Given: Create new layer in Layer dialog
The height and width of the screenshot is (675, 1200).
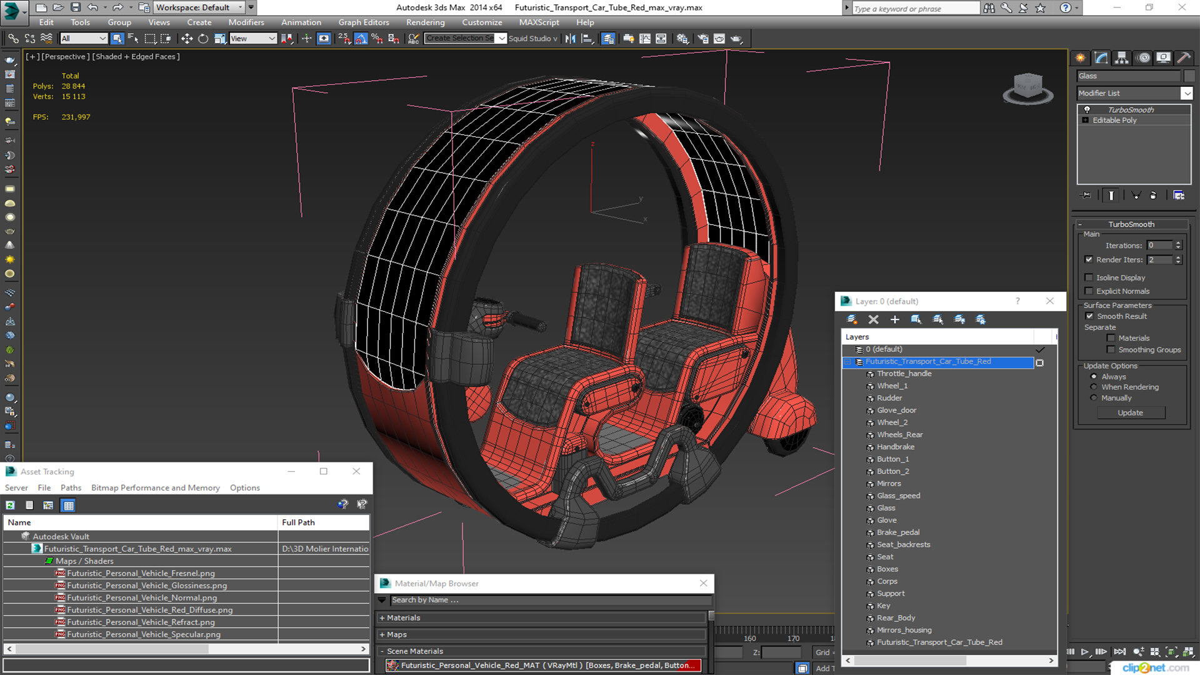Looking at the screenshot, I should click(x=852, y=319).
